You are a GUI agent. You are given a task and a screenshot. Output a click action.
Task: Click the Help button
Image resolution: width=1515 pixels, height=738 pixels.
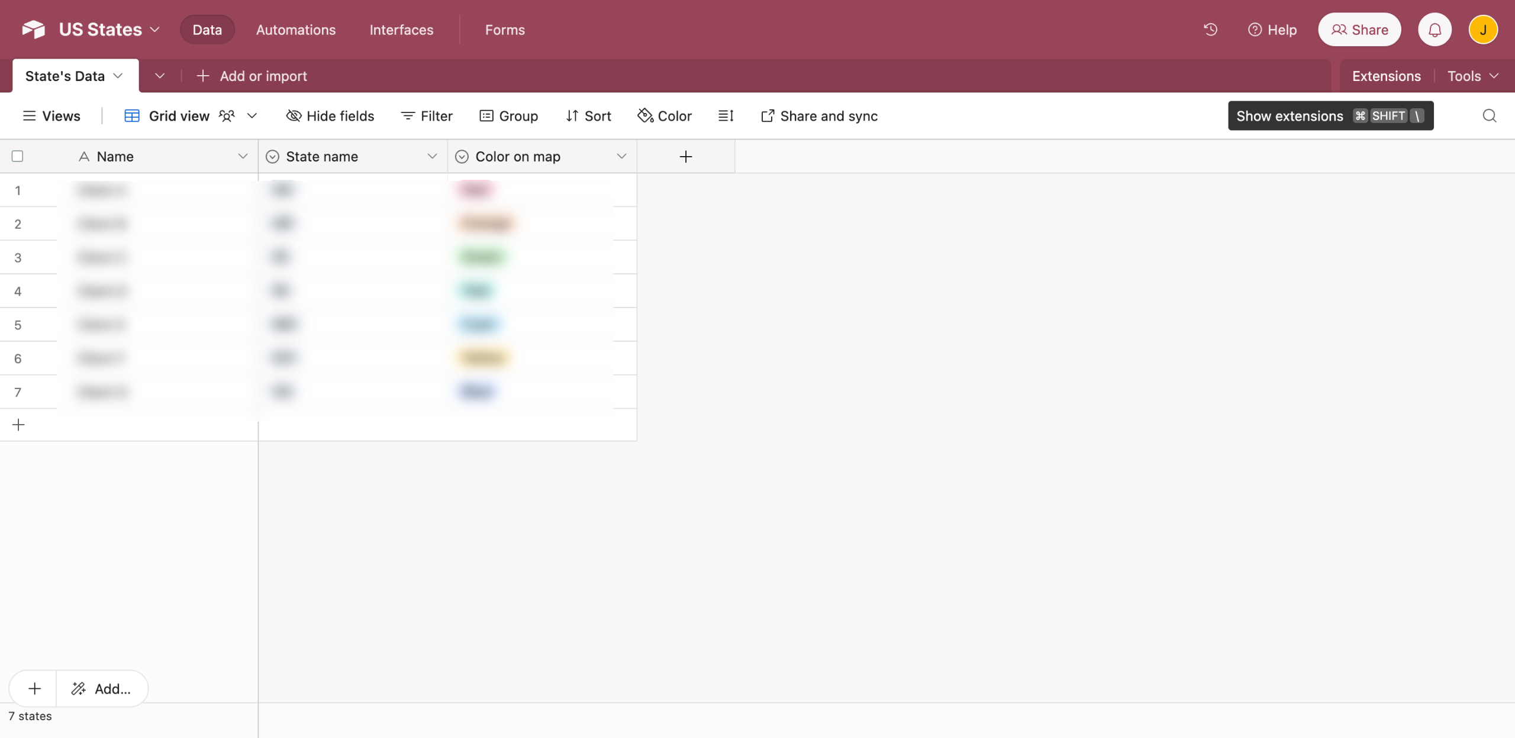click(x=1272, y=30)
